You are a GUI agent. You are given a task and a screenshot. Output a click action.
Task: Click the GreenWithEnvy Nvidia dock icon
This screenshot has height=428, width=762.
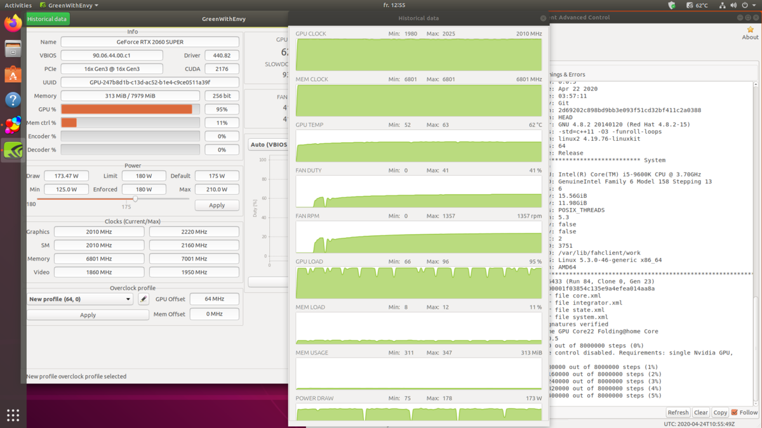click(13, 150)
